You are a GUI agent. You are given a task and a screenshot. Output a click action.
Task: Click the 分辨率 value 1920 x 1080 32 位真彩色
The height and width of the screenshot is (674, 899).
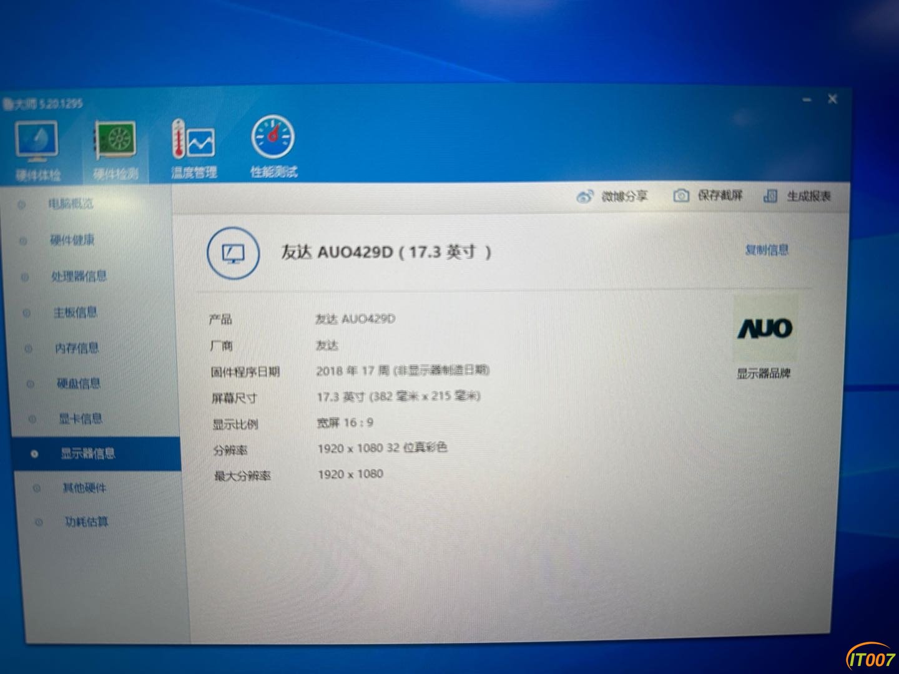click(x=382, y=448)
